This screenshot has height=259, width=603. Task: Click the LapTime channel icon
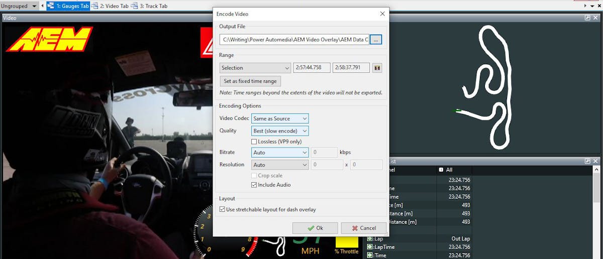click(x=369, y=247)
